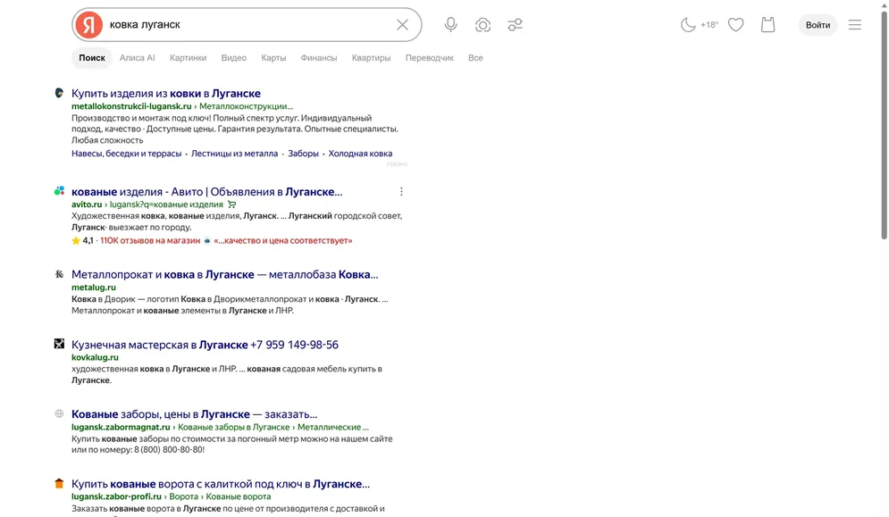Image resolution: width=889 pixels, height=517 pixels.
Task: Open sitelink 'Лестницы из метала'
Action: coord(235,154)
